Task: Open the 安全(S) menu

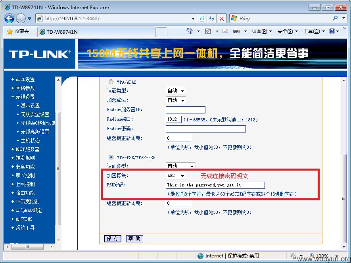Action: pos(288,31)
